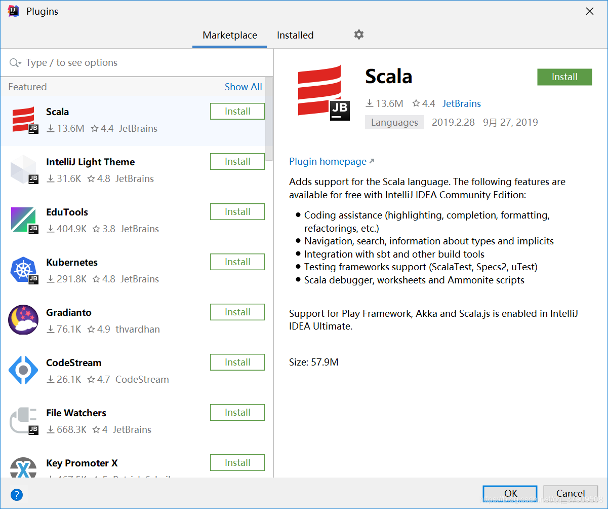This screenshot has width=608, height=509.
Task: Install the EduTools plugin
Action: click(237, 211)
